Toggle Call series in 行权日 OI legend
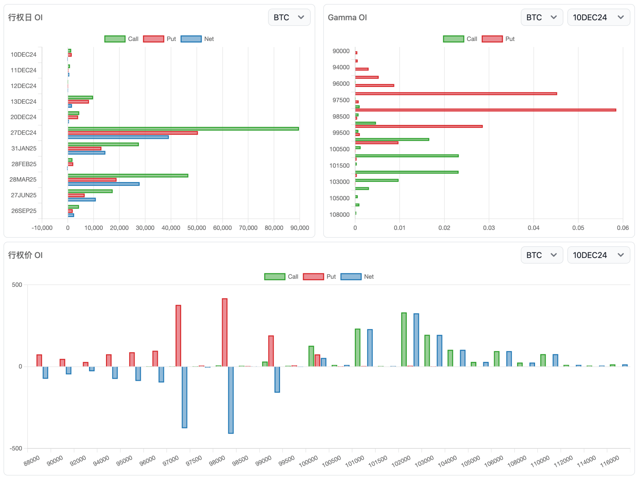This screenshot has height=478, width=640. click(x=121, y=39)
